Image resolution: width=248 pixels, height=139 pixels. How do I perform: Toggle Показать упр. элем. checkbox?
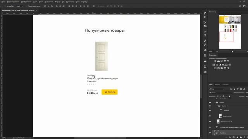click(x=26, y=6)
